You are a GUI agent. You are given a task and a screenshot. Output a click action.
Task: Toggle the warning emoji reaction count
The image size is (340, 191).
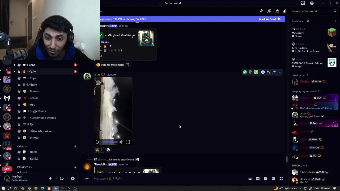point(99,150)
